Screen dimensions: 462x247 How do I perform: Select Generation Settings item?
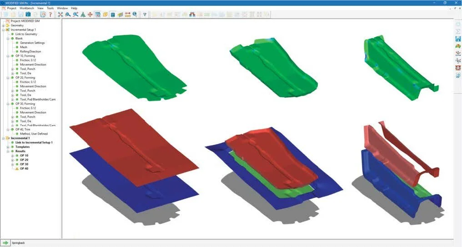(32, 43)
